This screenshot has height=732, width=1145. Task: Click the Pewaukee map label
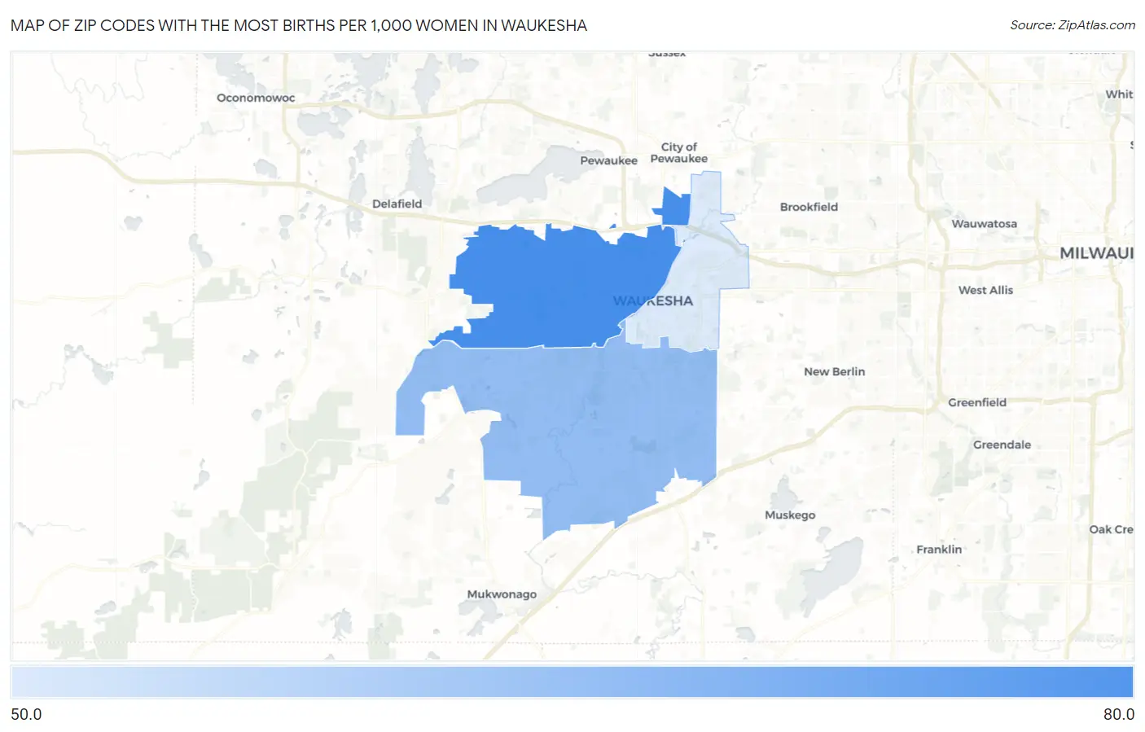[608, 160]
